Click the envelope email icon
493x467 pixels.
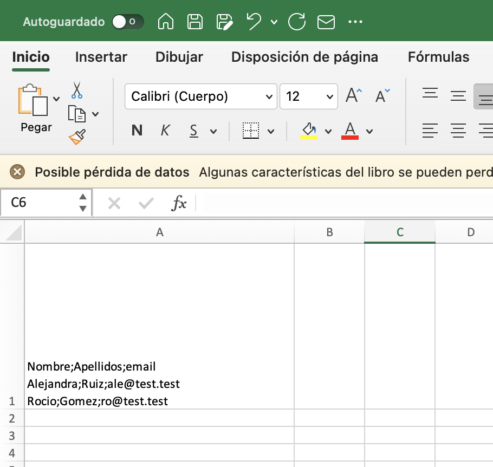[326, 22]
